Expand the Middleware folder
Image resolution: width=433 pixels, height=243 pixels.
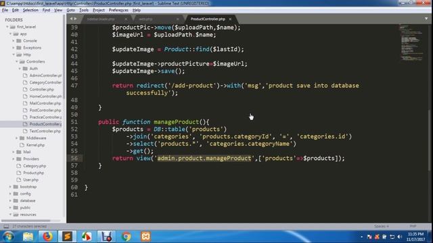[17, 138]
